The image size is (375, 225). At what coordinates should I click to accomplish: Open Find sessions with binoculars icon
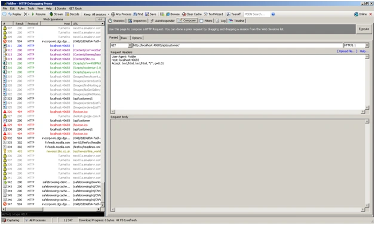click(x=138, y=14)
